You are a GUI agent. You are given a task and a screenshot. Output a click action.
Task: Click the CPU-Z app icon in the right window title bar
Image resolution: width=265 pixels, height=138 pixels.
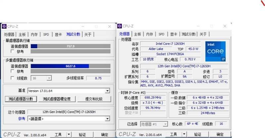(120, 26)
